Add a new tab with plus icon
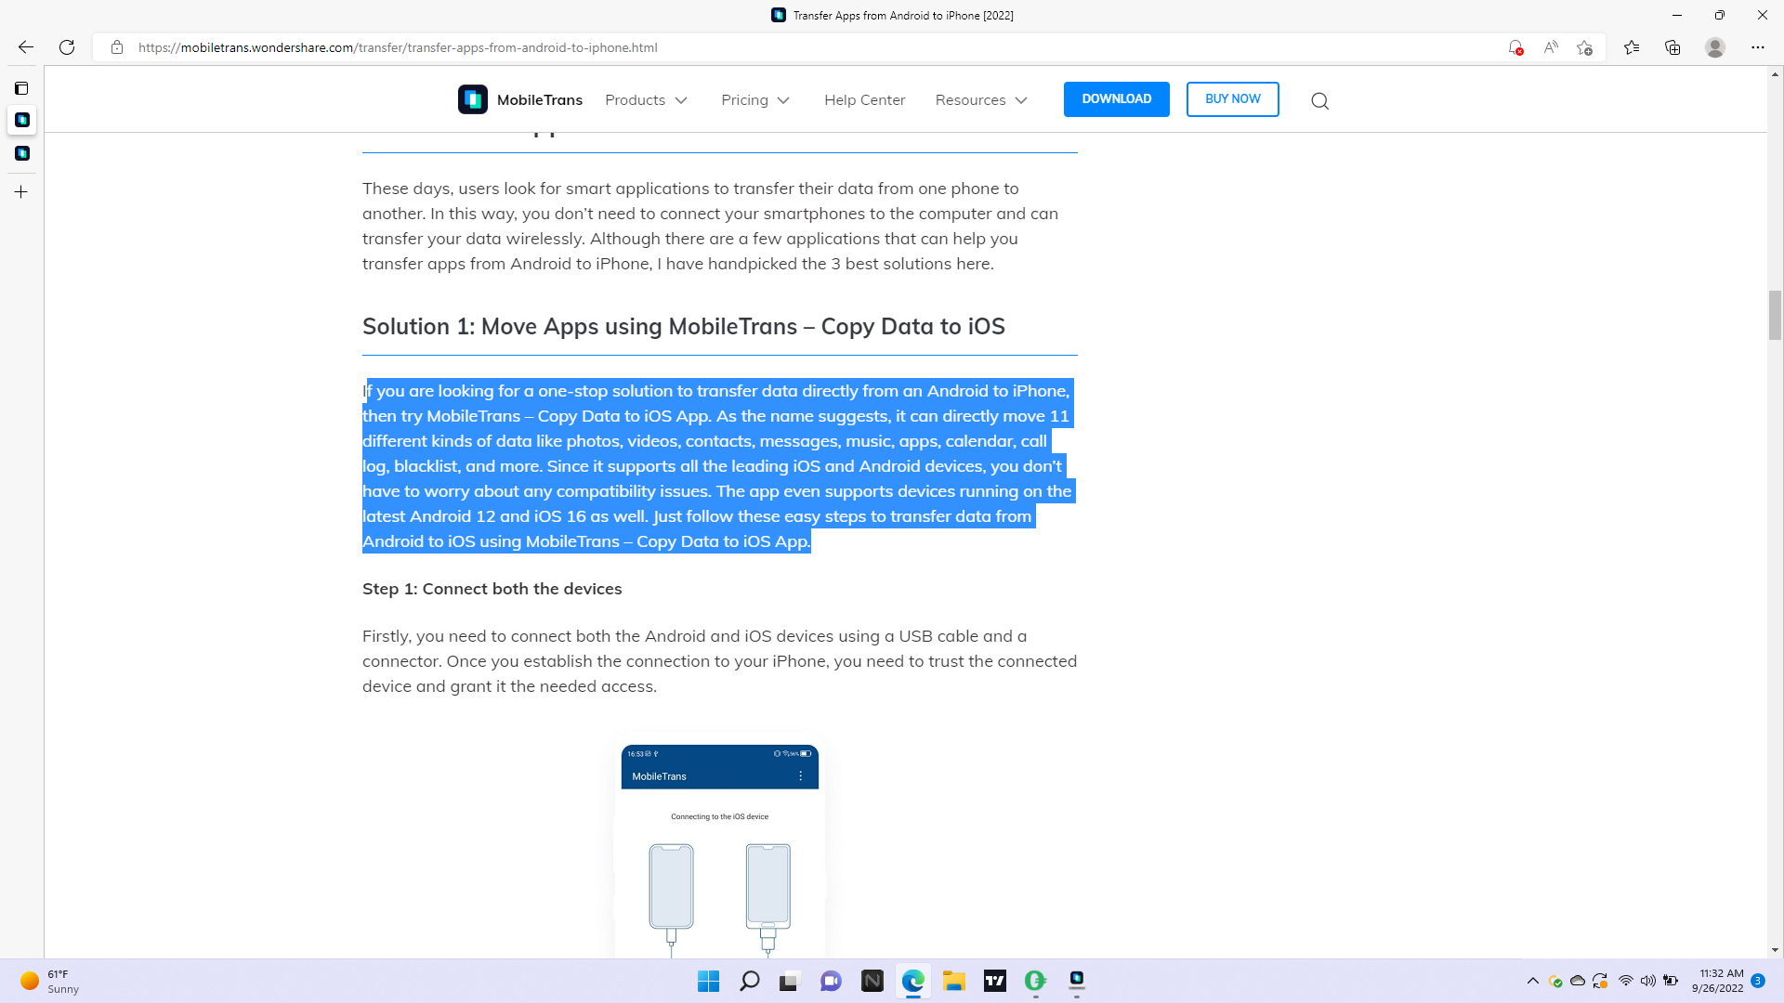 coord(21,192)
